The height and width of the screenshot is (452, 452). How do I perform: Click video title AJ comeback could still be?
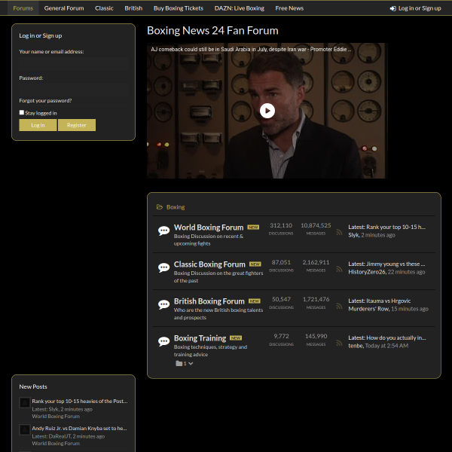click(251, 49)
